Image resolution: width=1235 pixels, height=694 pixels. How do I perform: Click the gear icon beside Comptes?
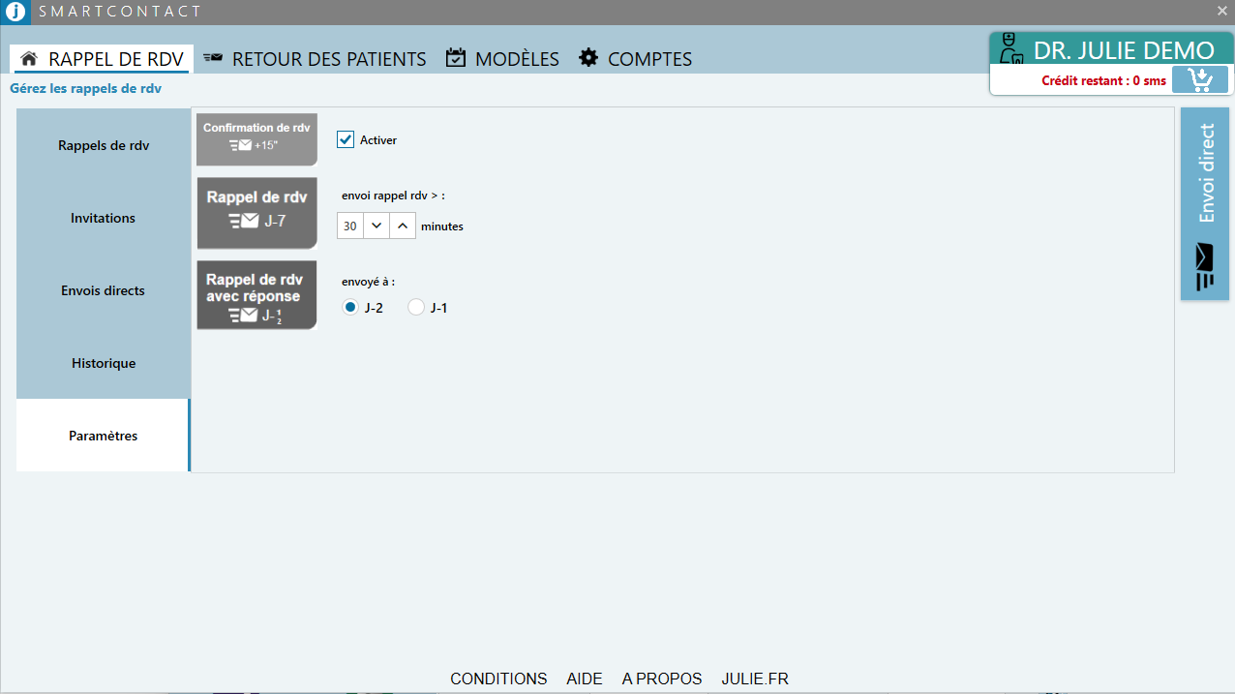tap(588, 58)
